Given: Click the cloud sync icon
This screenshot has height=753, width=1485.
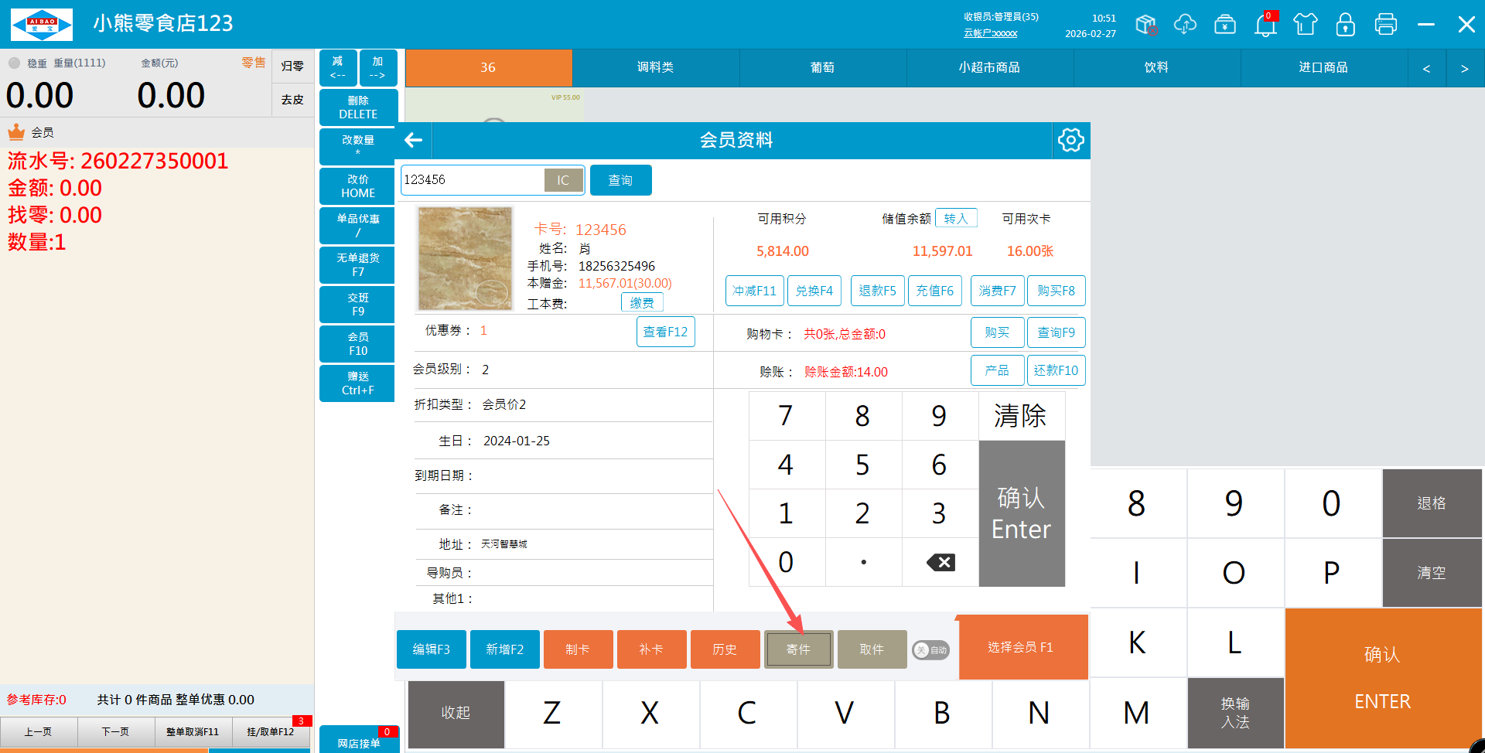Looking at the screenshot, I should click(1185, 25).
